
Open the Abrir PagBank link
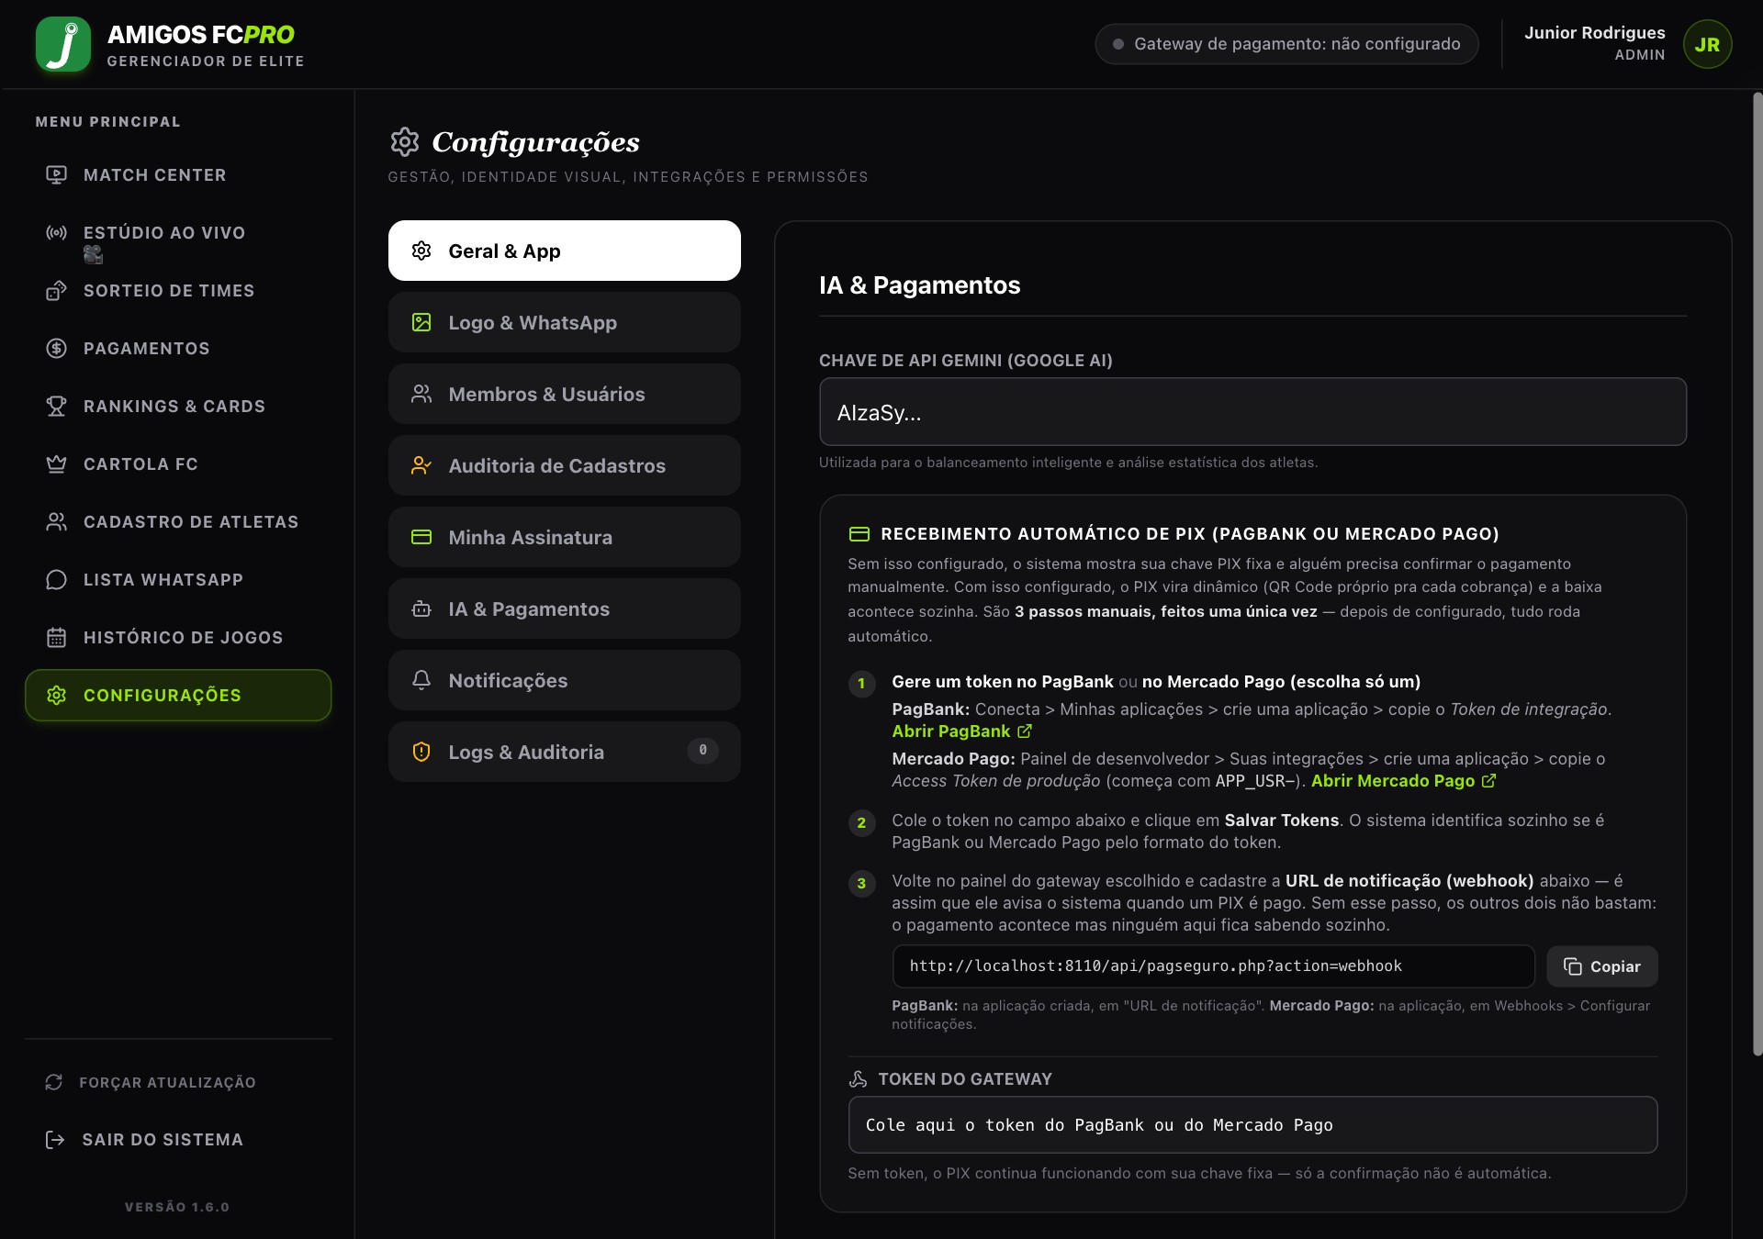[962, 731]
